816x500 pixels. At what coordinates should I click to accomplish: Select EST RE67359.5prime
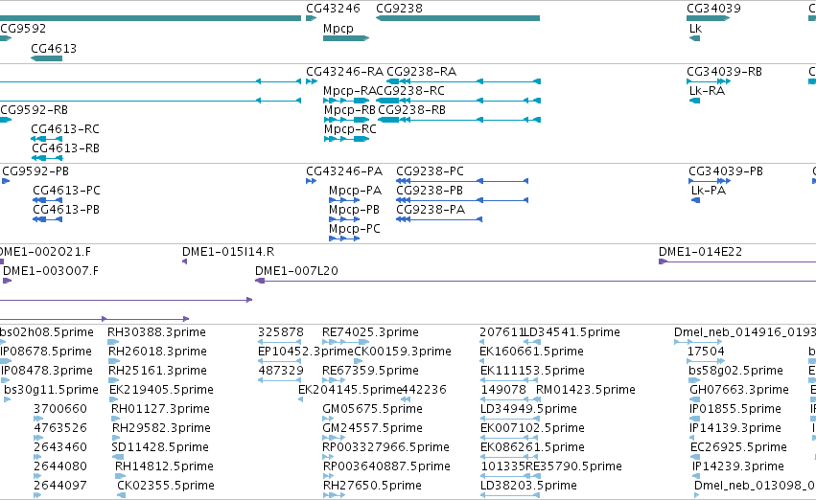(x=370, y=371)
